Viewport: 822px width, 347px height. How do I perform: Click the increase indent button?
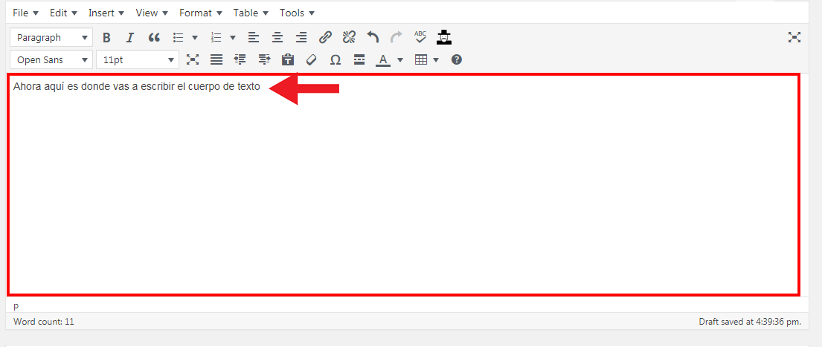(x=264, y=59)
